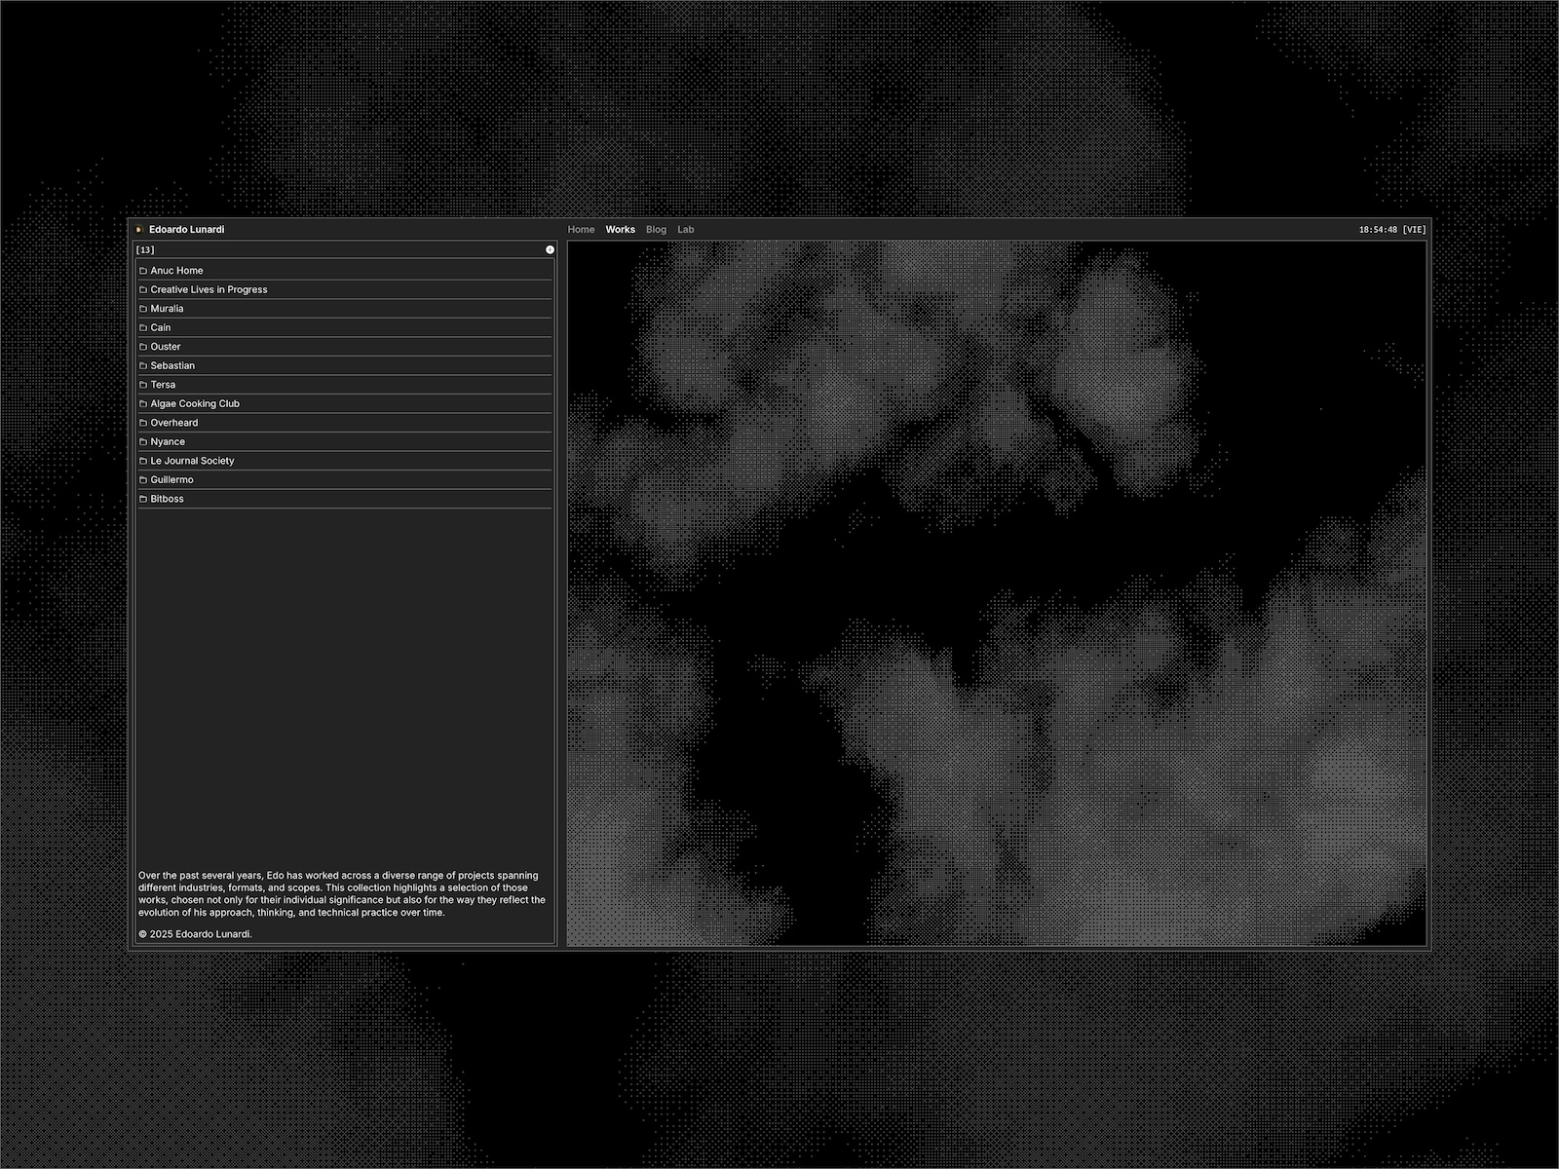Expand the Algae Cooking Club entry
This screenshot has height=1169, width=1559.
coord(195,403)
